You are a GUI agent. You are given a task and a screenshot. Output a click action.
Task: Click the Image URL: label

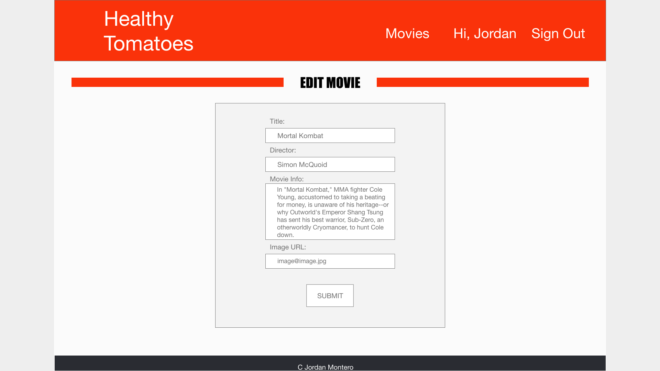click(287, 247)
